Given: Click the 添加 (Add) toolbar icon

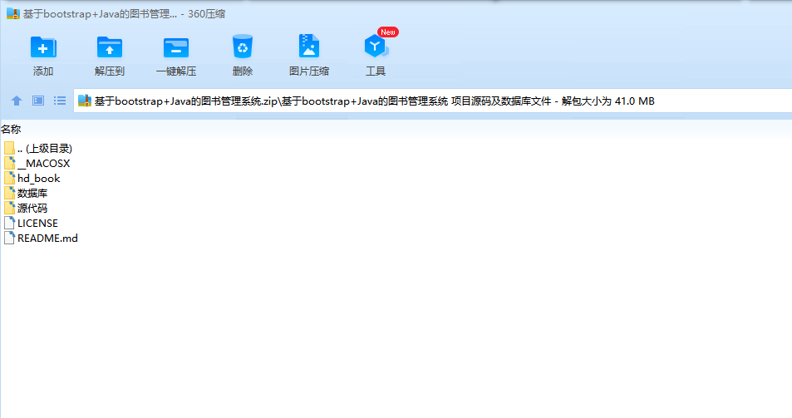Looking at the screenshot, I should click(43, 47).
